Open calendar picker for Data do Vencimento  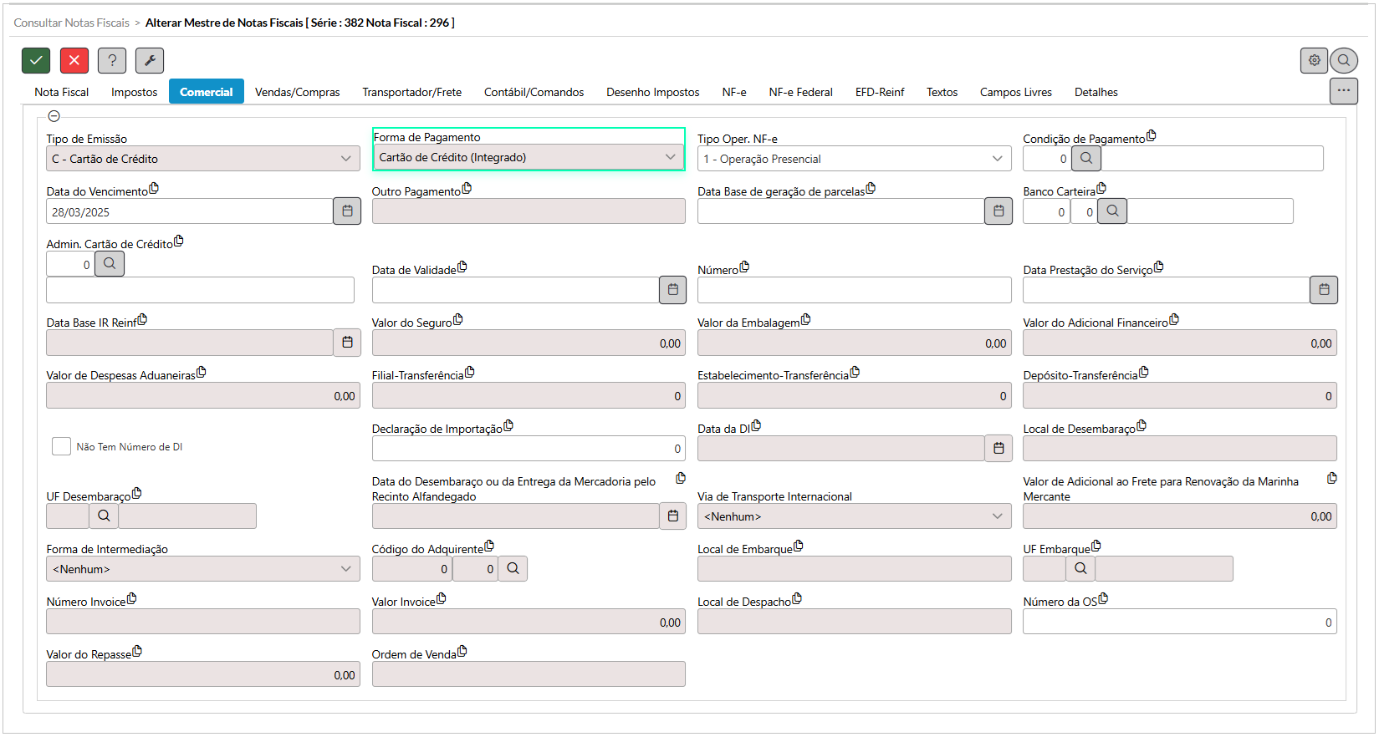click(347, 211)
